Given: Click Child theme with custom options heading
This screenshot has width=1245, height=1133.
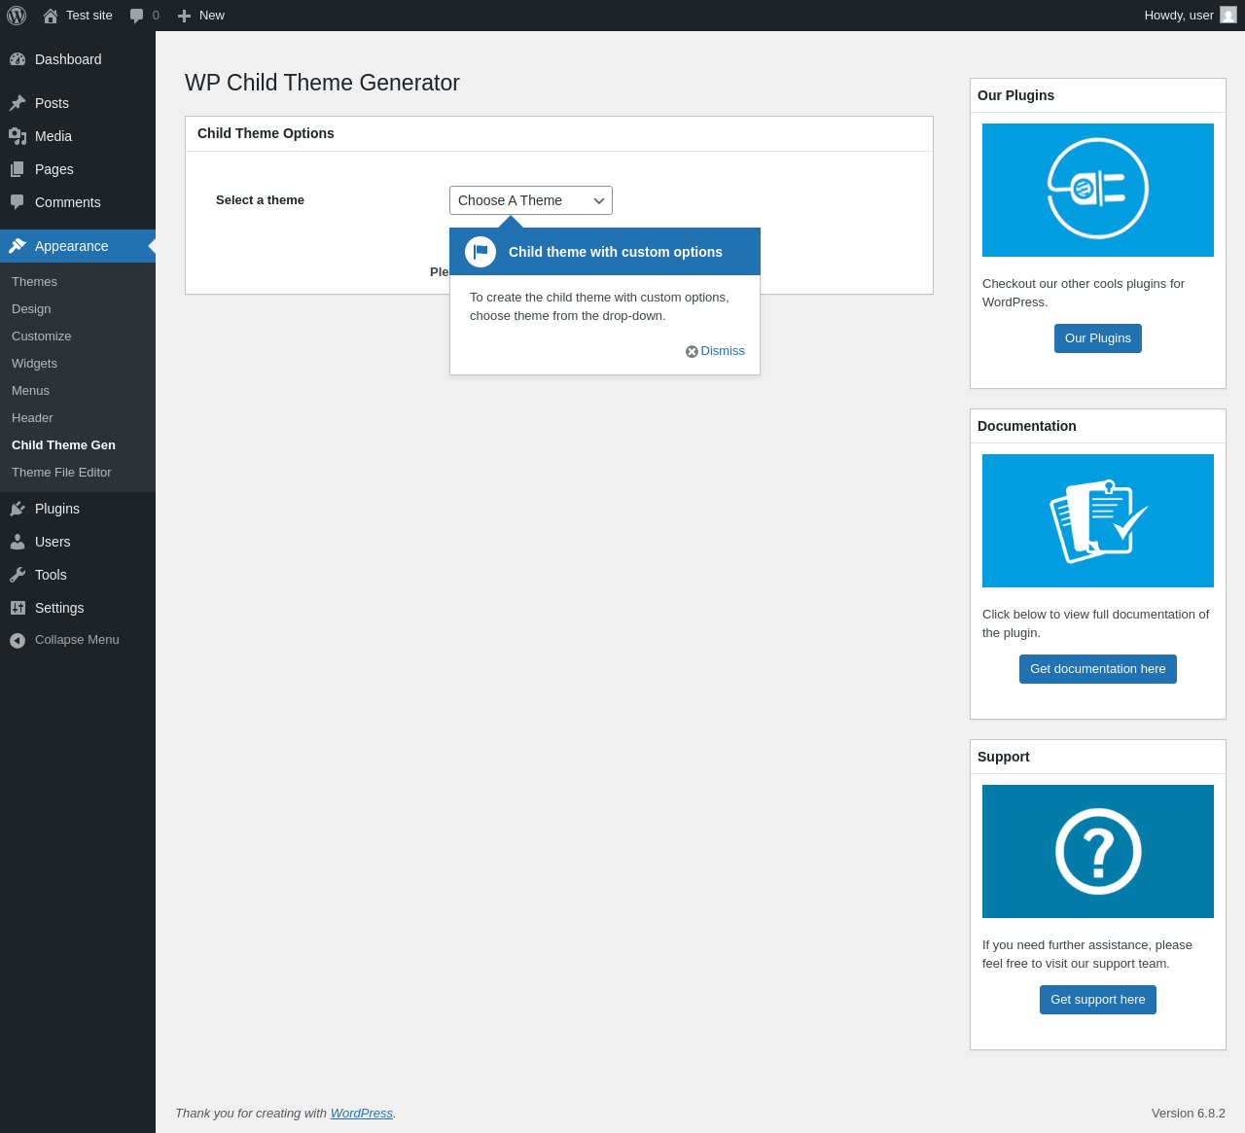Looking at the screenshot, I should click(616, 252).
